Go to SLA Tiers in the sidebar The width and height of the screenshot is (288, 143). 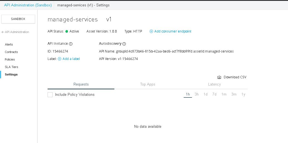pos(11,67)
